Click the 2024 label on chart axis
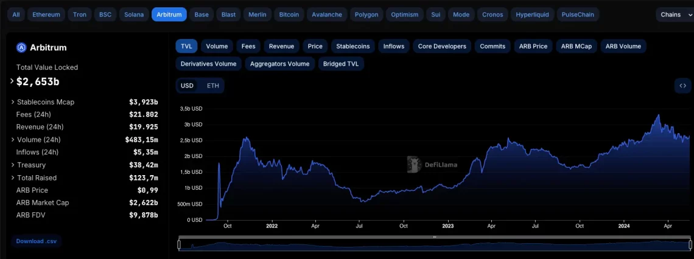Image resolution: width=694 pixels, height=259 pixels. coord(624,226)
